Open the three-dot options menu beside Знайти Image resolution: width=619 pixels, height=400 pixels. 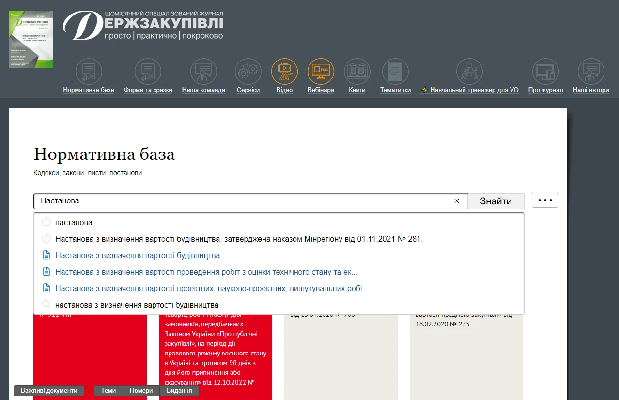[x=545, y=200]
